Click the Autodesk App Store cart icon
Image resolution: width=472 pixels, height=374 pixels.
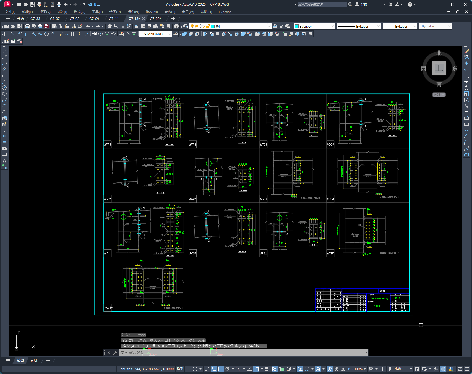391,4
